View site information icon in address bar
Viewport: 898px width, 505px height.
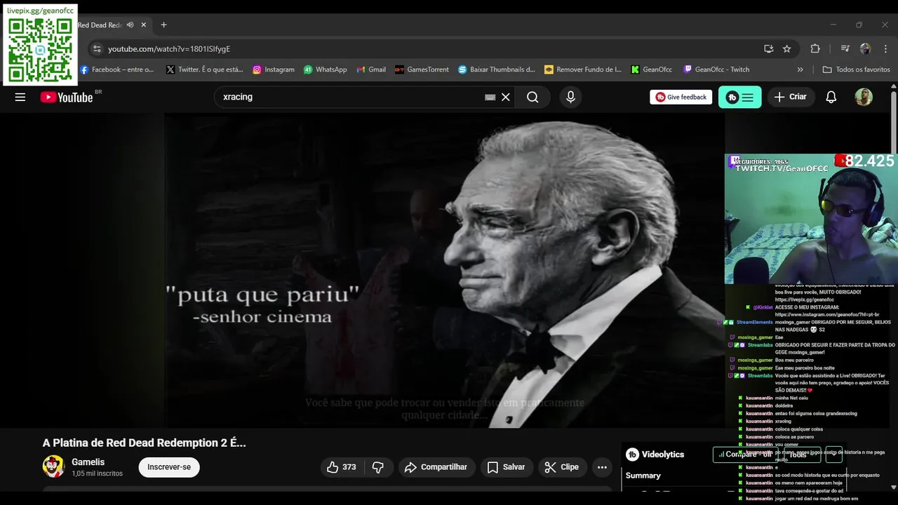pyautogui.click(x=97, y=49)
